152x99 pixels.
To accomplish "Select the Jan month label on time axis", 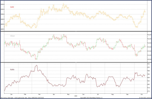I will pyautogui.click(x=11, y=94).
